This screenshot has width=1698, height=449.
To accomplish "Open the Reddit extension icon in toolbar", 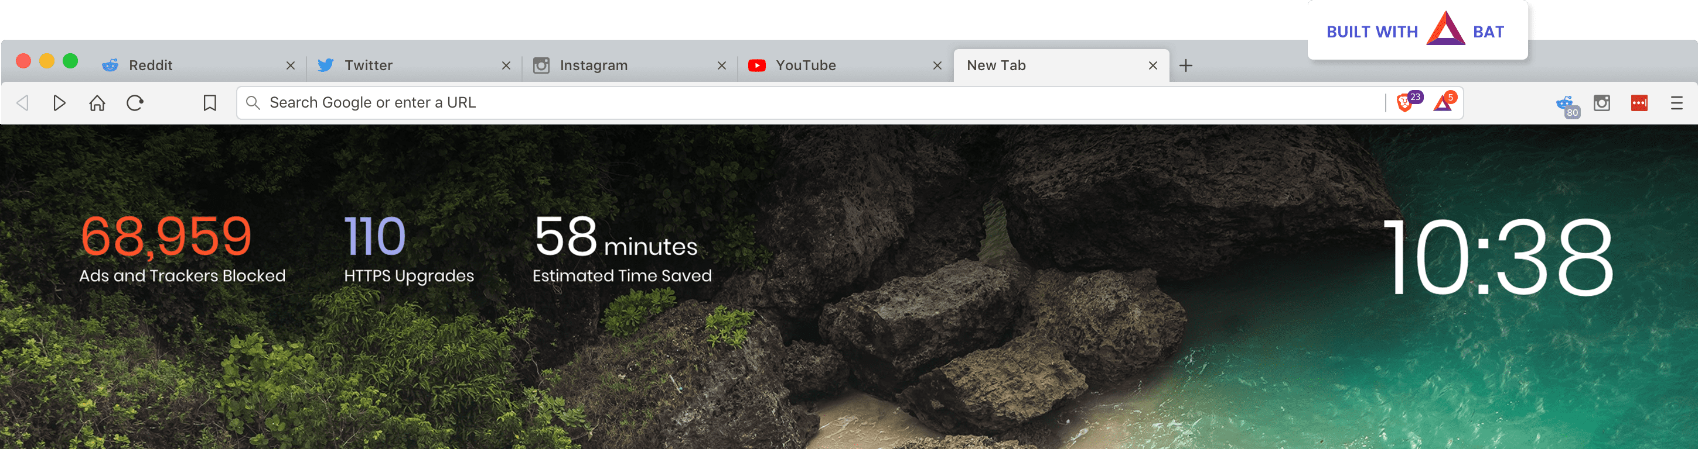I will point(1566,103).
